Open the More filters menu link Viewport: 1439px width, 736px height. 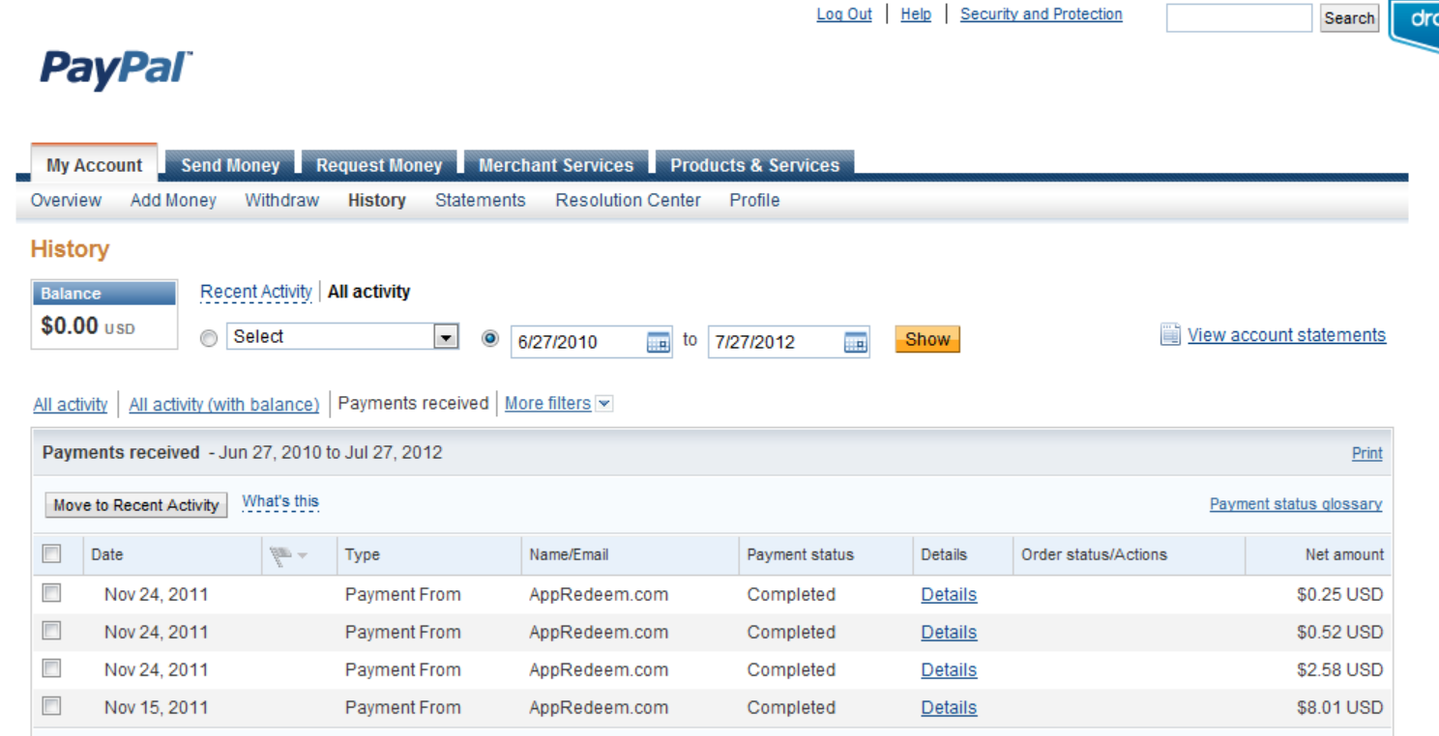click(x=547, y=404)
